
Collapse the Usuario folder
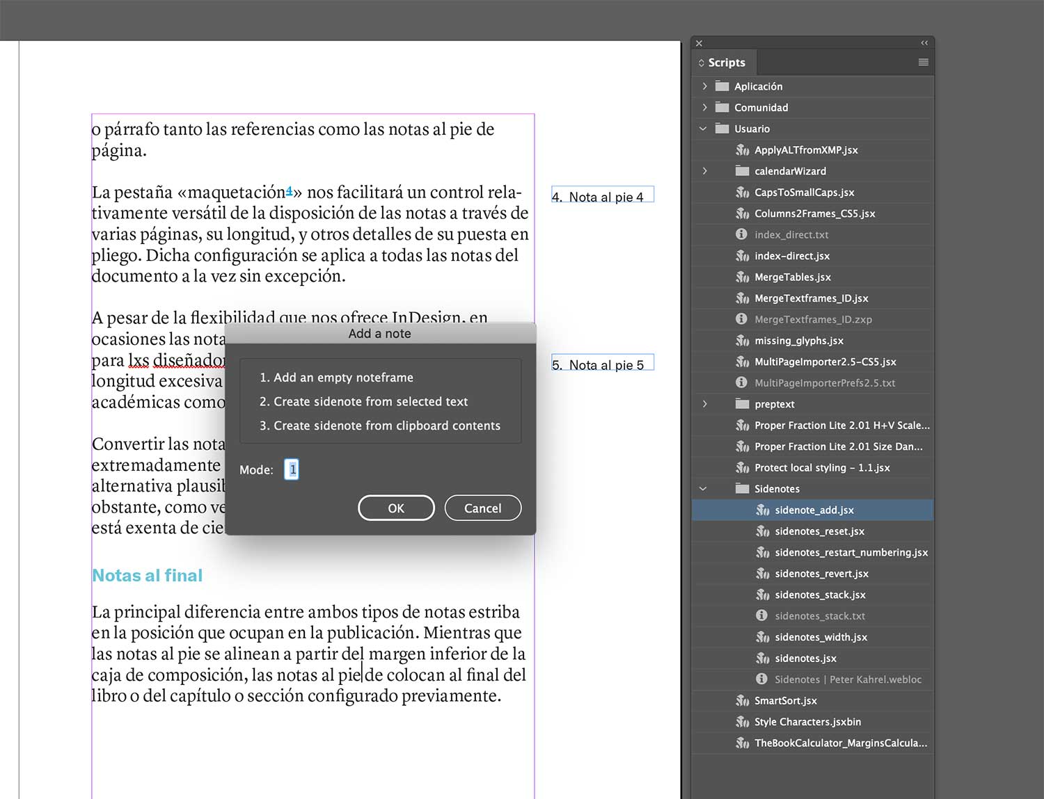click(703, 129)
